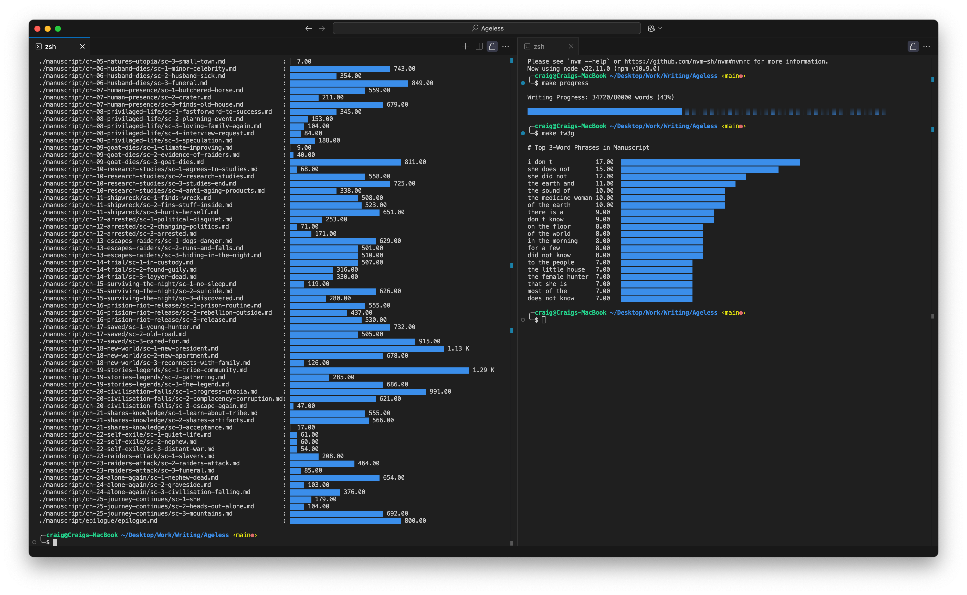
Task: Toggle the left group lock icon
Action: 492,46
